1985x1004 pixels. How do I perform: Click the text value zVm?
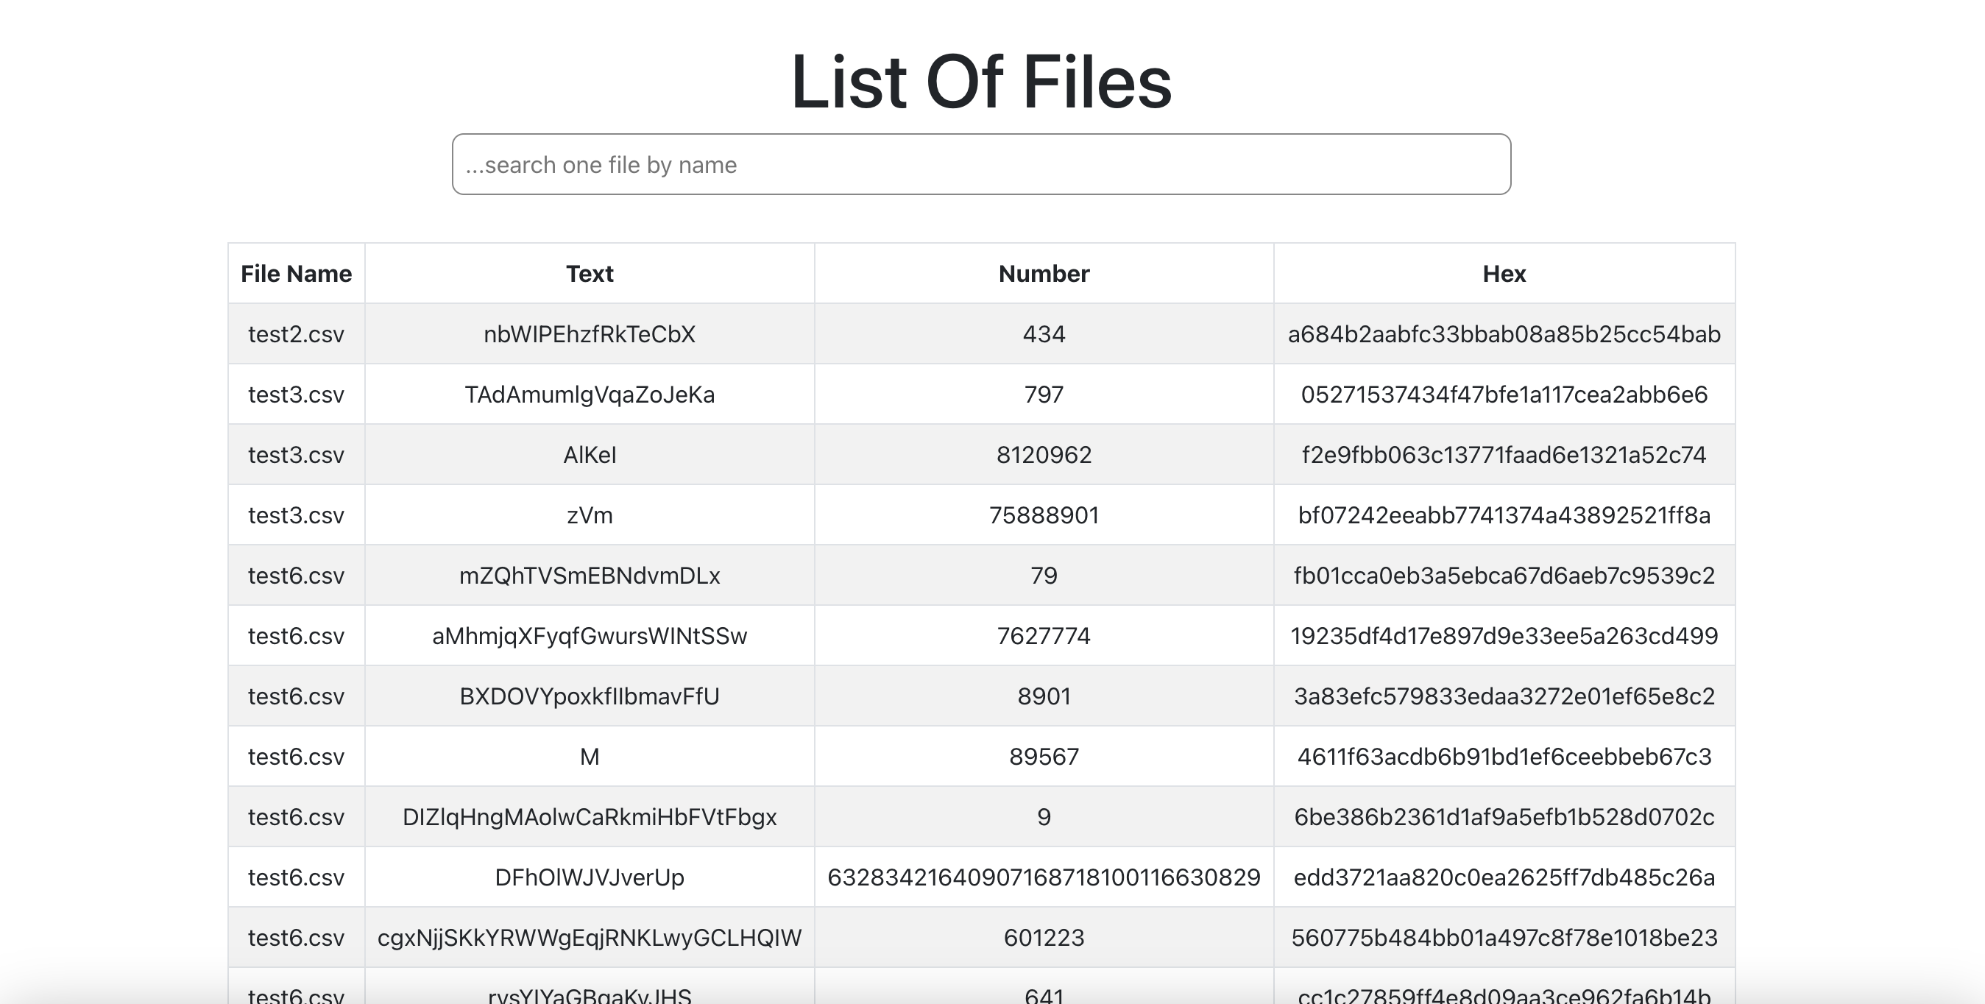(x=590, y=515)
